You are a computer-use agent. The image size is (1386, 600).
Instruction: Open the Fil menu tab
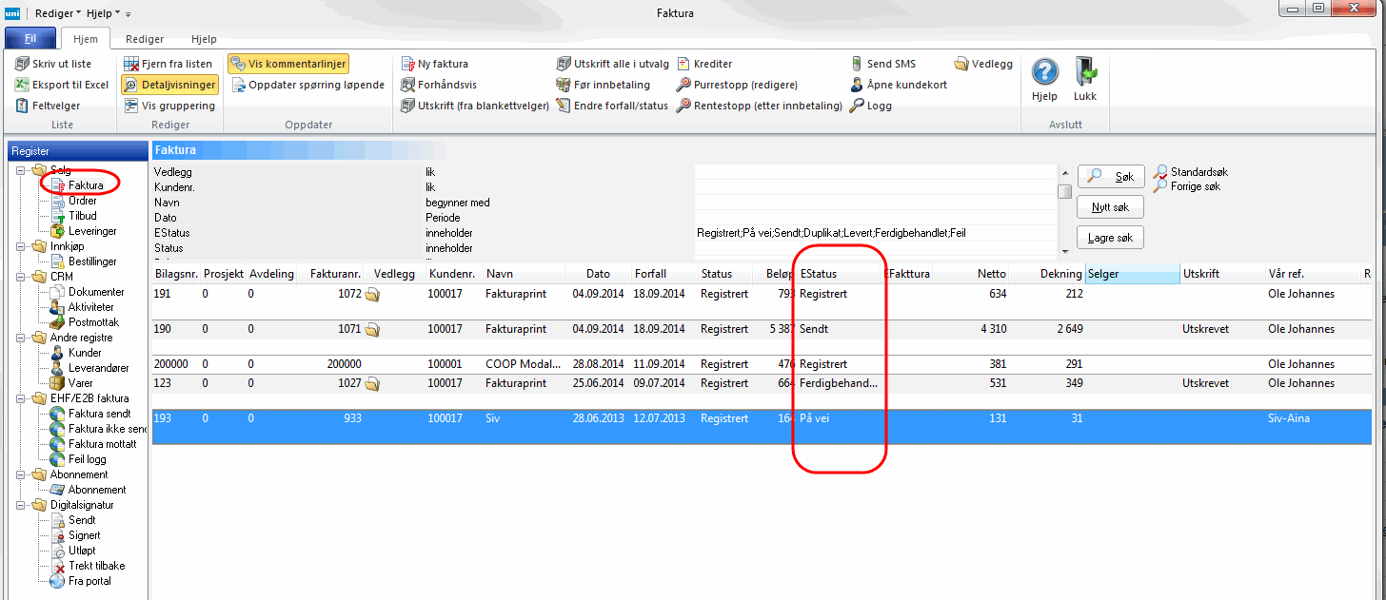30,39
